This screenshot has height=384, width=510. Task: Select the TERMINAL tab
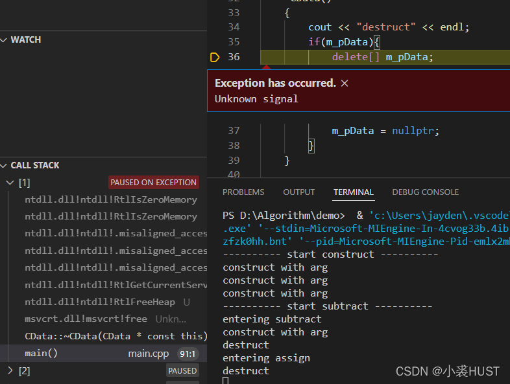coord(353,192)
